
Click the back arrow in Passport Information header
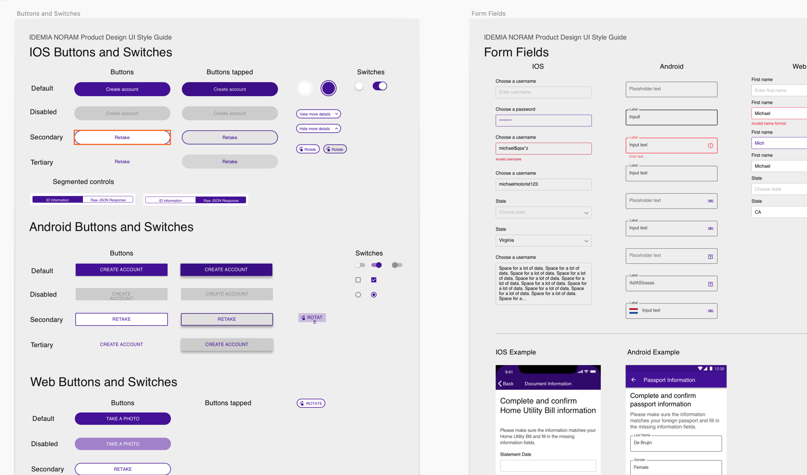(x=633, y=380)
